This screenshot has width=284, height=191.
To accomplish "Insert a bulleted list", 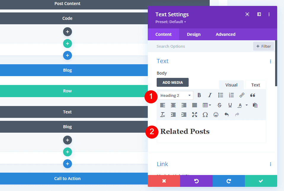I will [221, 95].
